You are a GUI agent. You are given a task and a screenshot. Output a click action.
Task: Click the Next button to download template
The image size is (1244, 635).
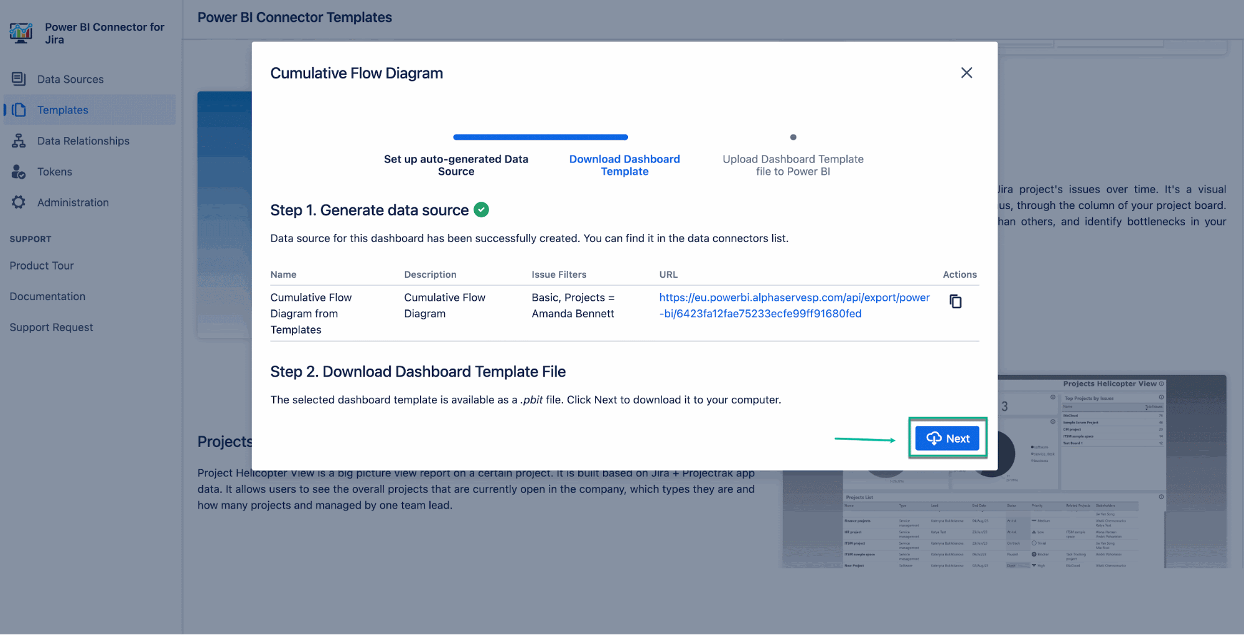(x=947, y=438)
